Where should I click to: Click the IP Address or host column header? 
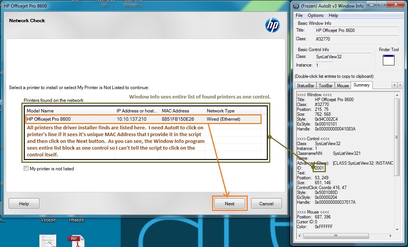137,111
